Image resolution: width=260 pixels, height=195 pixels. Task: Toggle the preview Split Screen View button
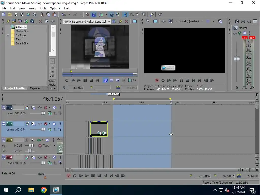tap(170, 21)
